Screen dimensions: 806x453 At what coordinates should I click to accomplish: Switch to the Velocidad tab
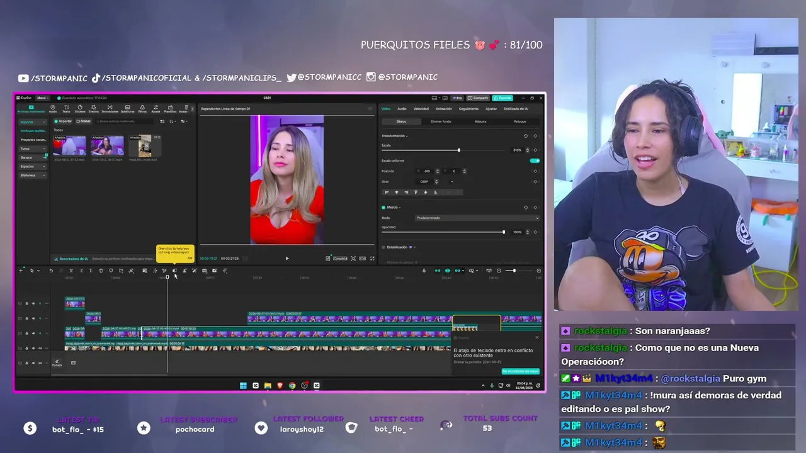pyautogui.click(x=421, y=109)
